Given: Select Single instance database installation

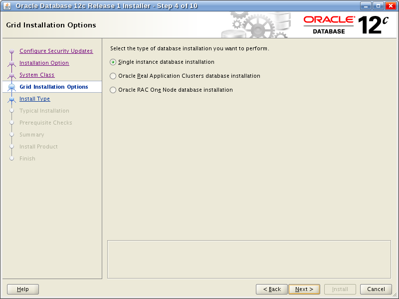Looking at the screenshot, I should point(113,62).
